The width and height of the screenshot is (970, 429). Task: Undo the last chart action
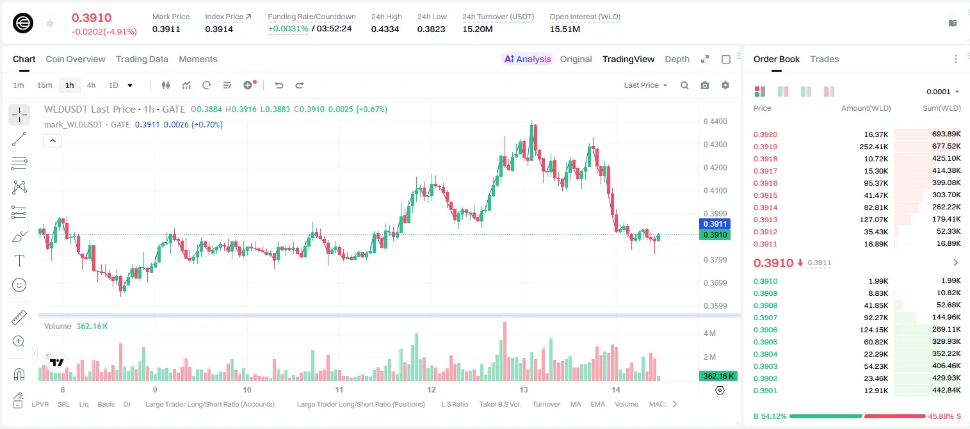[279, 85]
